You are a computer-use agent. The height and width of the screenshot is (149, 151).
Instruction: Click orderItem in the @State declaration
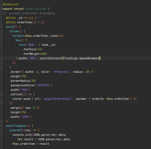tap(24, 22)
